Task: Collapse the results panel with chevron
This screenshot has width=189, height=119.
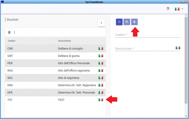Action: click(x=101, y=23)
